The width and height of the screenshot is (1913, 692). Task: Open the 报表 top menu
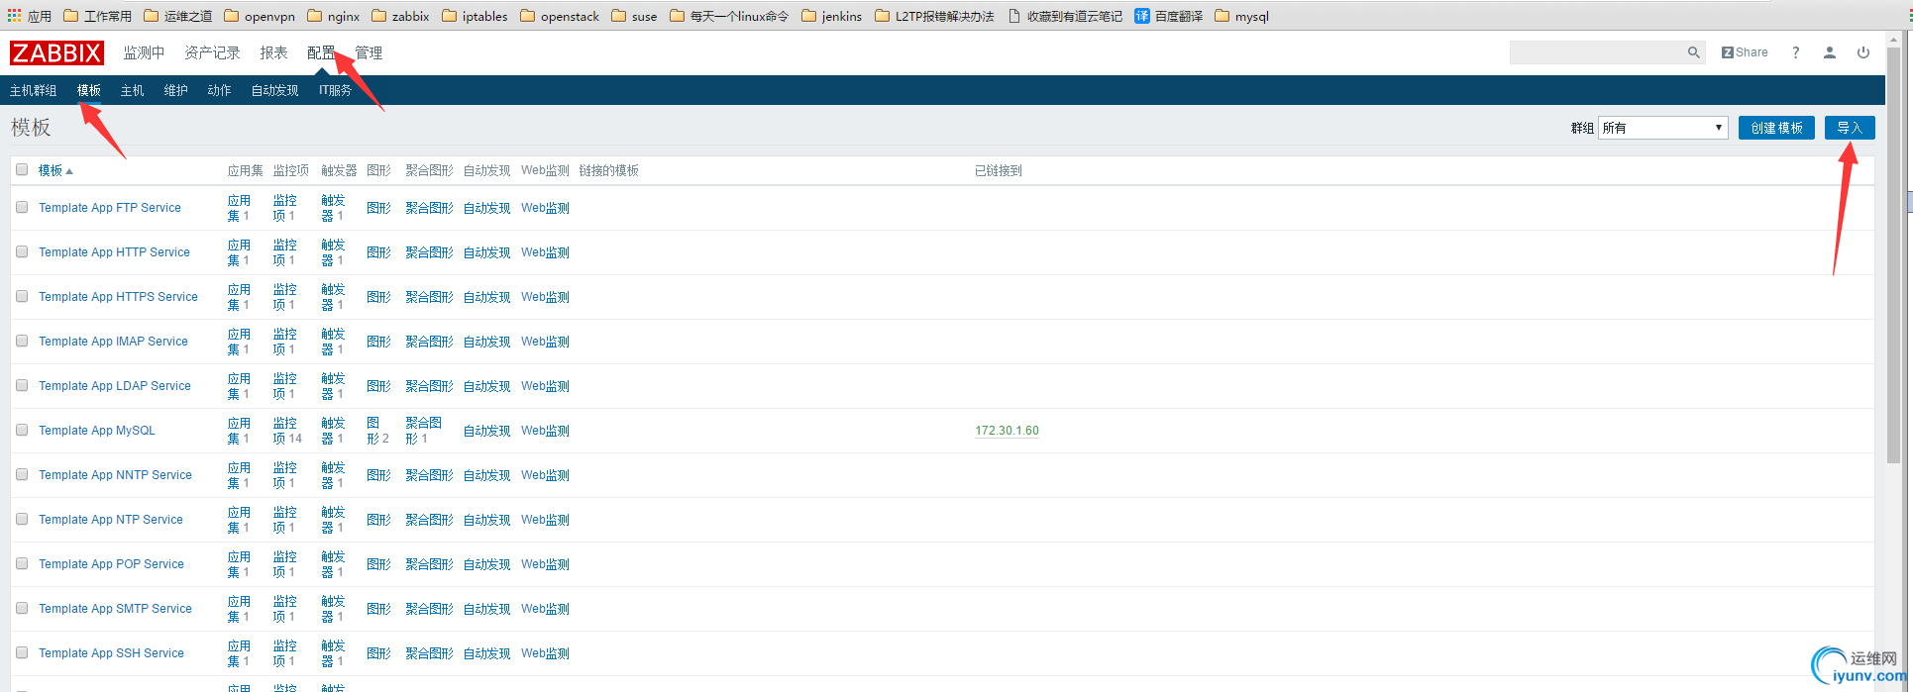(273, 52)
